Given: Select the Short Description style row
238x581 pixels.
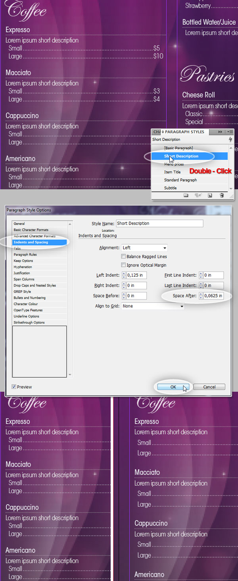Looking at the screenshot, I should coord(190,156).
